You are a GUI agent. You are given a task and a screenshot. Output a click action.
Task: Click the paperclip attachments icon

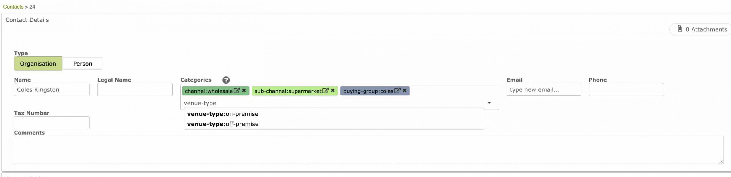pyautogui.click(x=680, y=29)
